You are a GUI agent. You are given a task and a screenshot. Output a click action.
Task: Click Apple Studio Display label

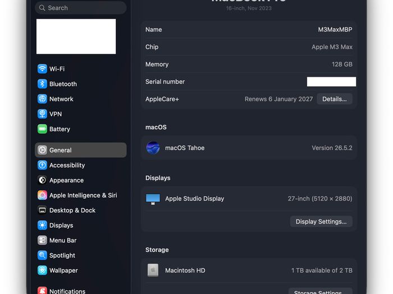[x=194, y=198]
